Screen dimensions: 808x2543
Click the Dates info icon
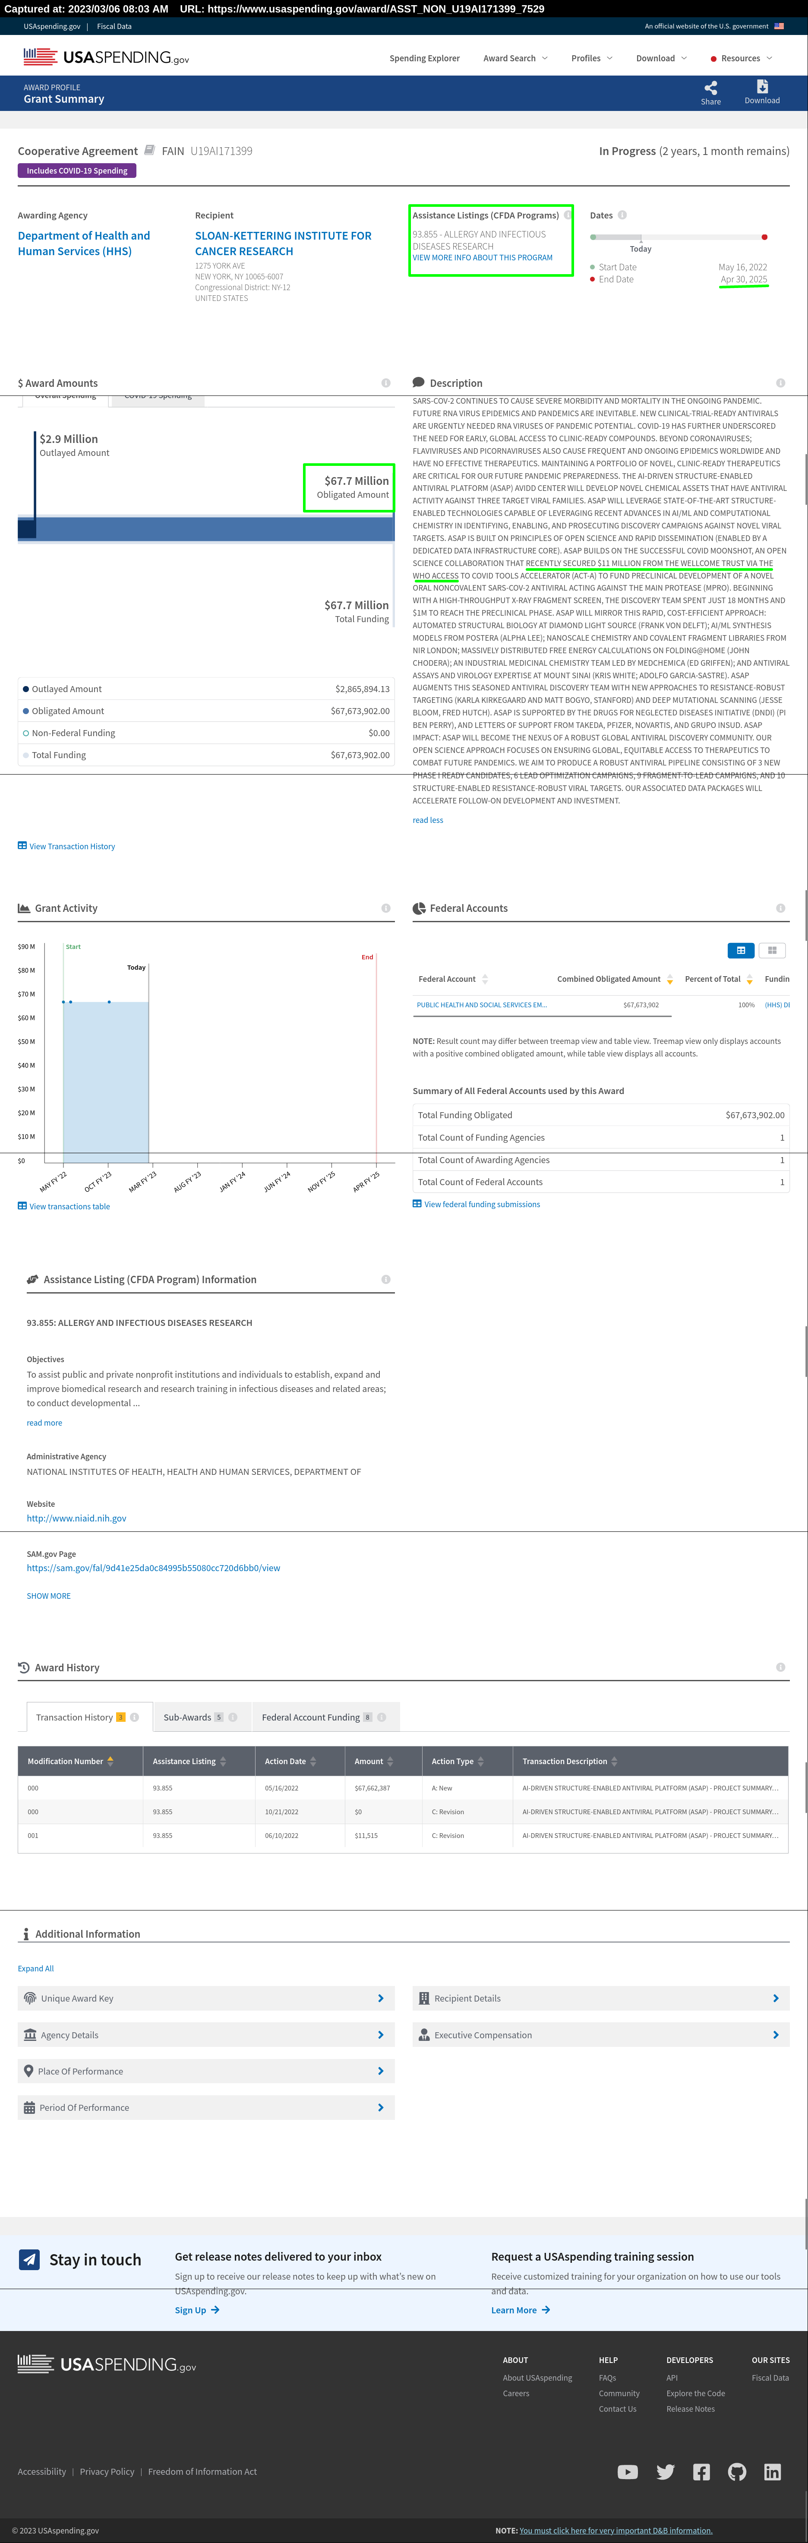(622, 215)
